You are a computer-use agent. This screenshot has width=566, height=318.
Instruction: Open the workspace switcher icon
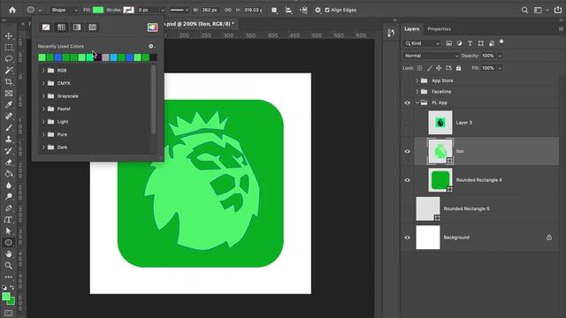pyautogui.click(x=538, y=10)
